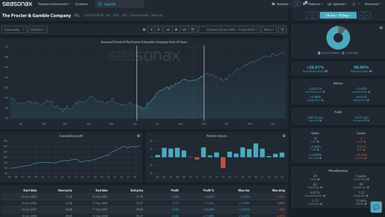Click help icon left of toolbar arrows
The width and height of the screenshot is (385, 217).
[144, 29]
